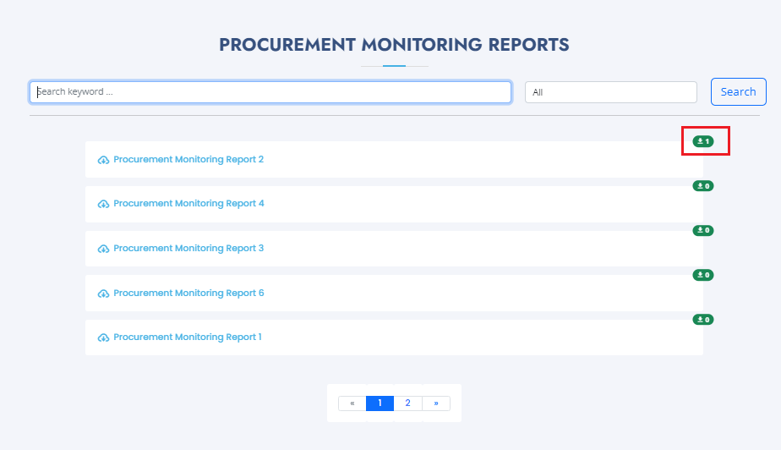Select pagination page 1
The height and width of the screenshot is (450, 781).
(x=380, y=403)
